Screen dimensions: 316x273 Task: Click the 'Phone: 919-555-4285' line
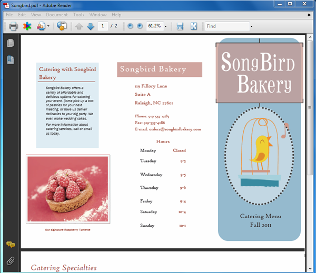(152, 116)
